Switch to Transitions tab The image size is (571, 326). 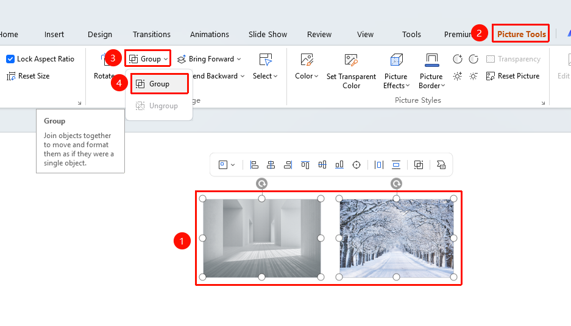click(x=152, y=34)
